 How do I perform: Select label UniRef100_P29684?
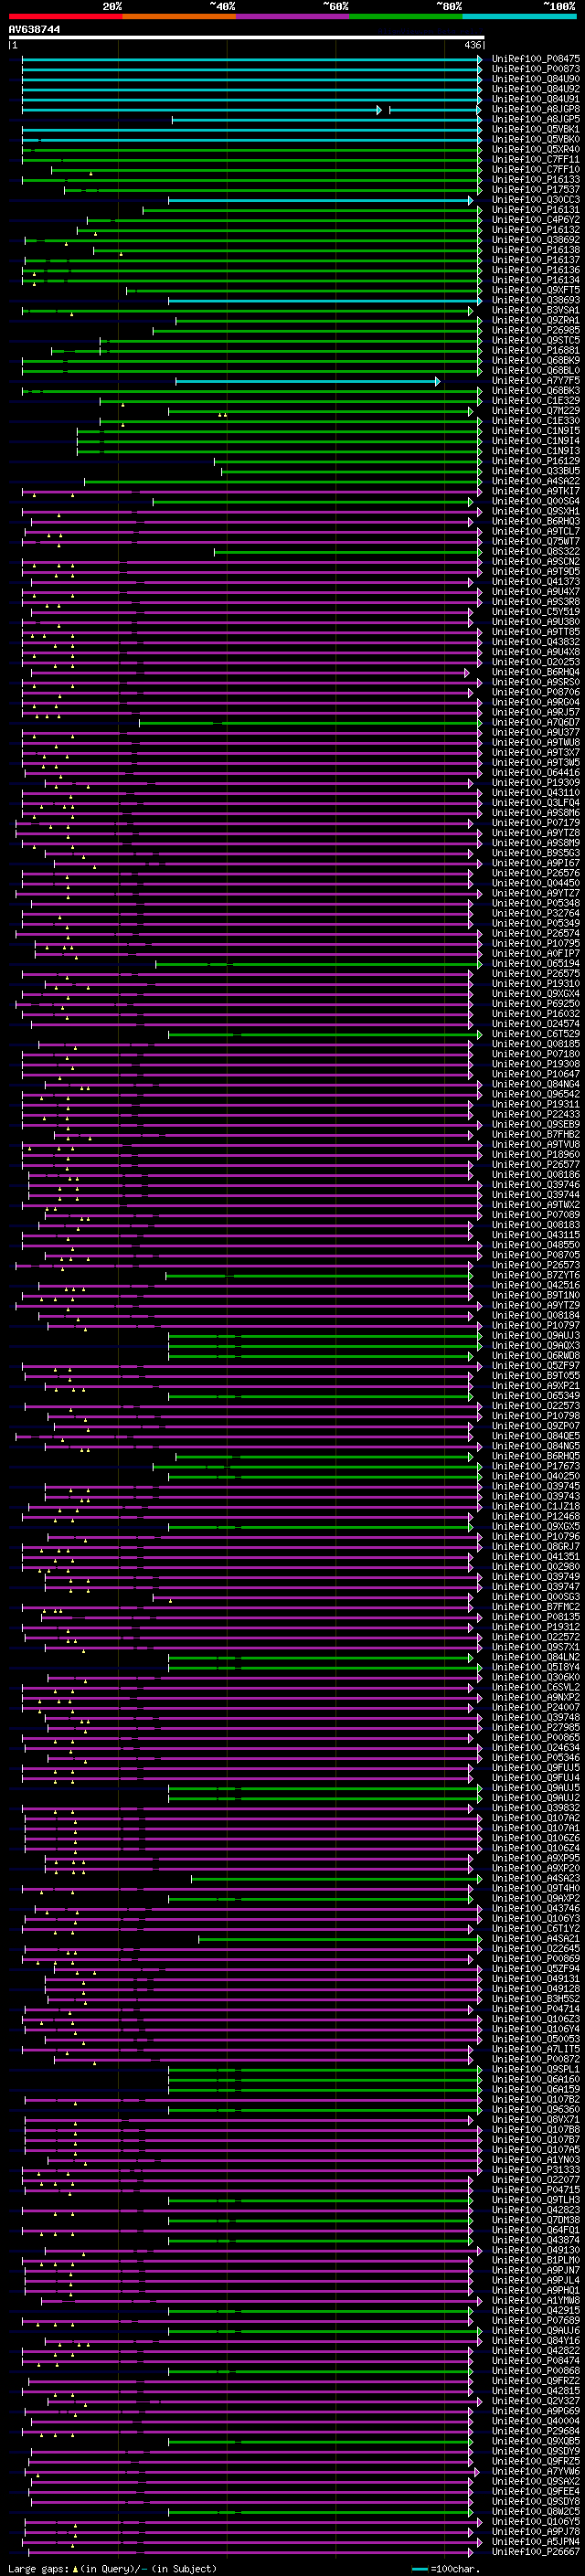click(536, 2430)
